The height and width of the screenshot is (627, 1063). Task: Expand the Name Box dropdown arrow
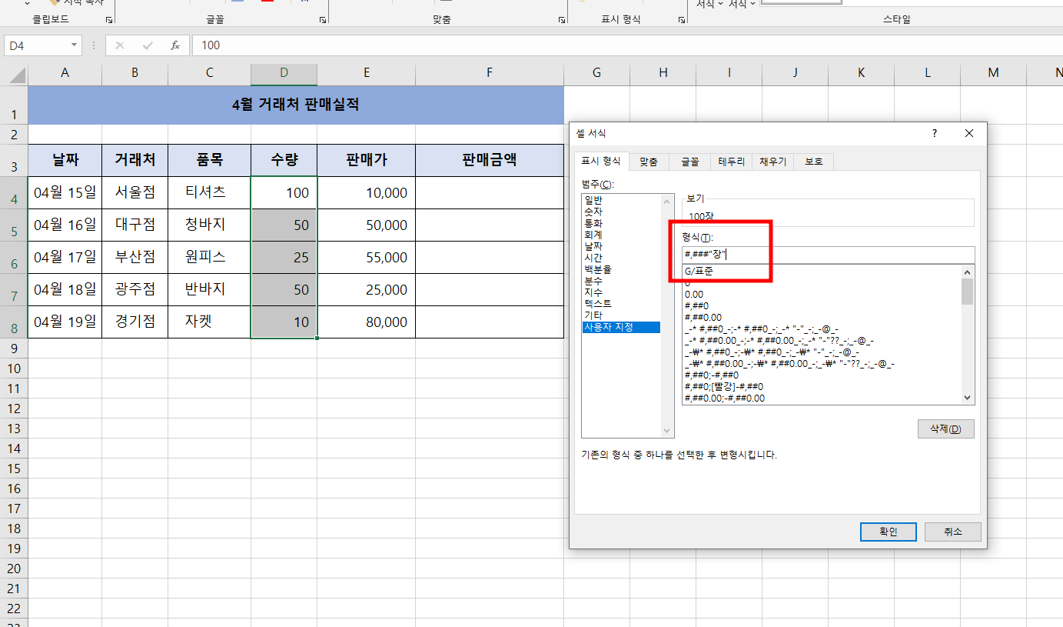(x=75, y=45)
